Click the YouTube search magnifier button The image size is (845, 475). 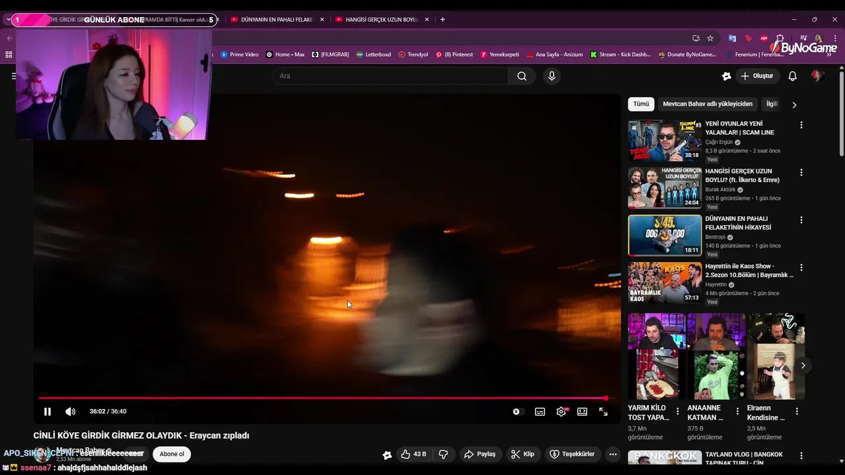coord(522,76)
